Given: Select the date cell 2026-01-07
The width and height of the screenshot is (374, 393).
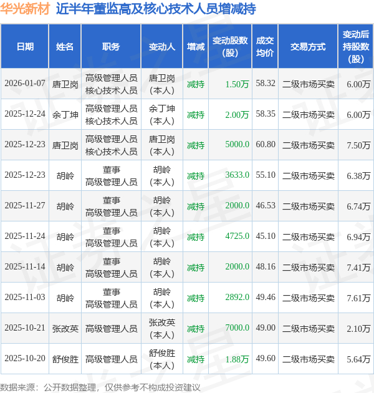Looking at the screenshot, I should 25,84.
